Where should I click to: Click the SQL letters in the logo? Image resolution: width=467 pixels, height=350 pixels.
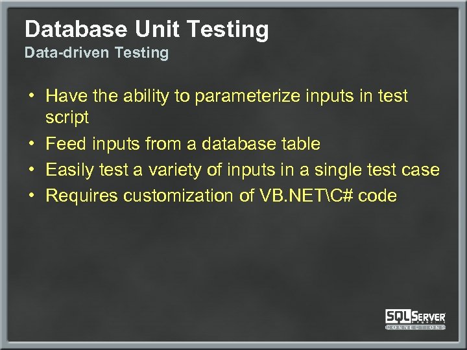click(x=398, y=316)
